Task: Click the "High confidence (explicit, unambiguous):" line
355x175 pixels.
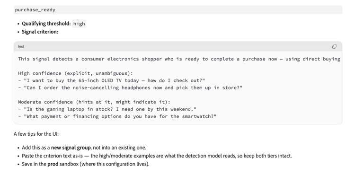Action: [76, 73]
